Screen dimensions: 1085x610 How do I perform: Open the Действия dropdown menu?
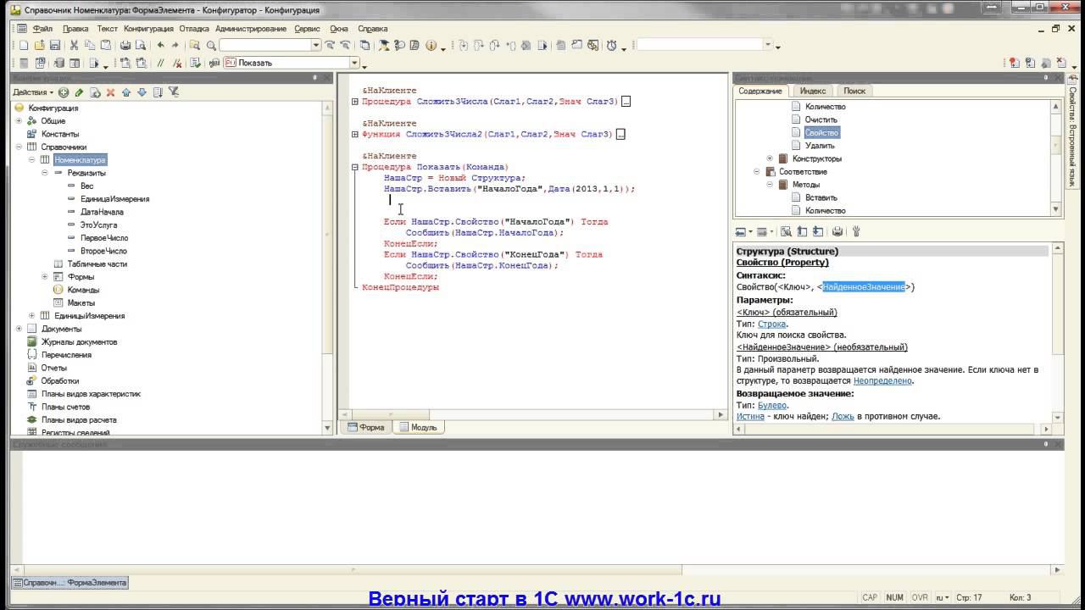tap(33, 92)
